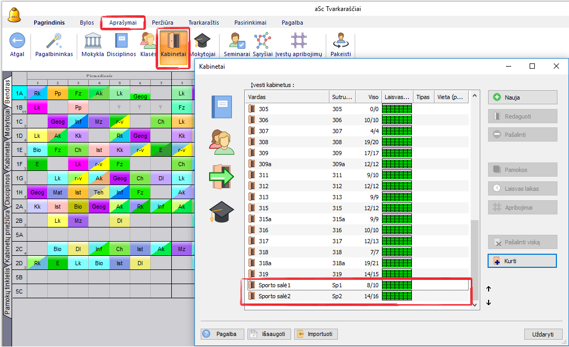Image resolution: width=569 pixels, height=347 pixels.
Task: Click the Importuoti button
Action: click(316, 334)
